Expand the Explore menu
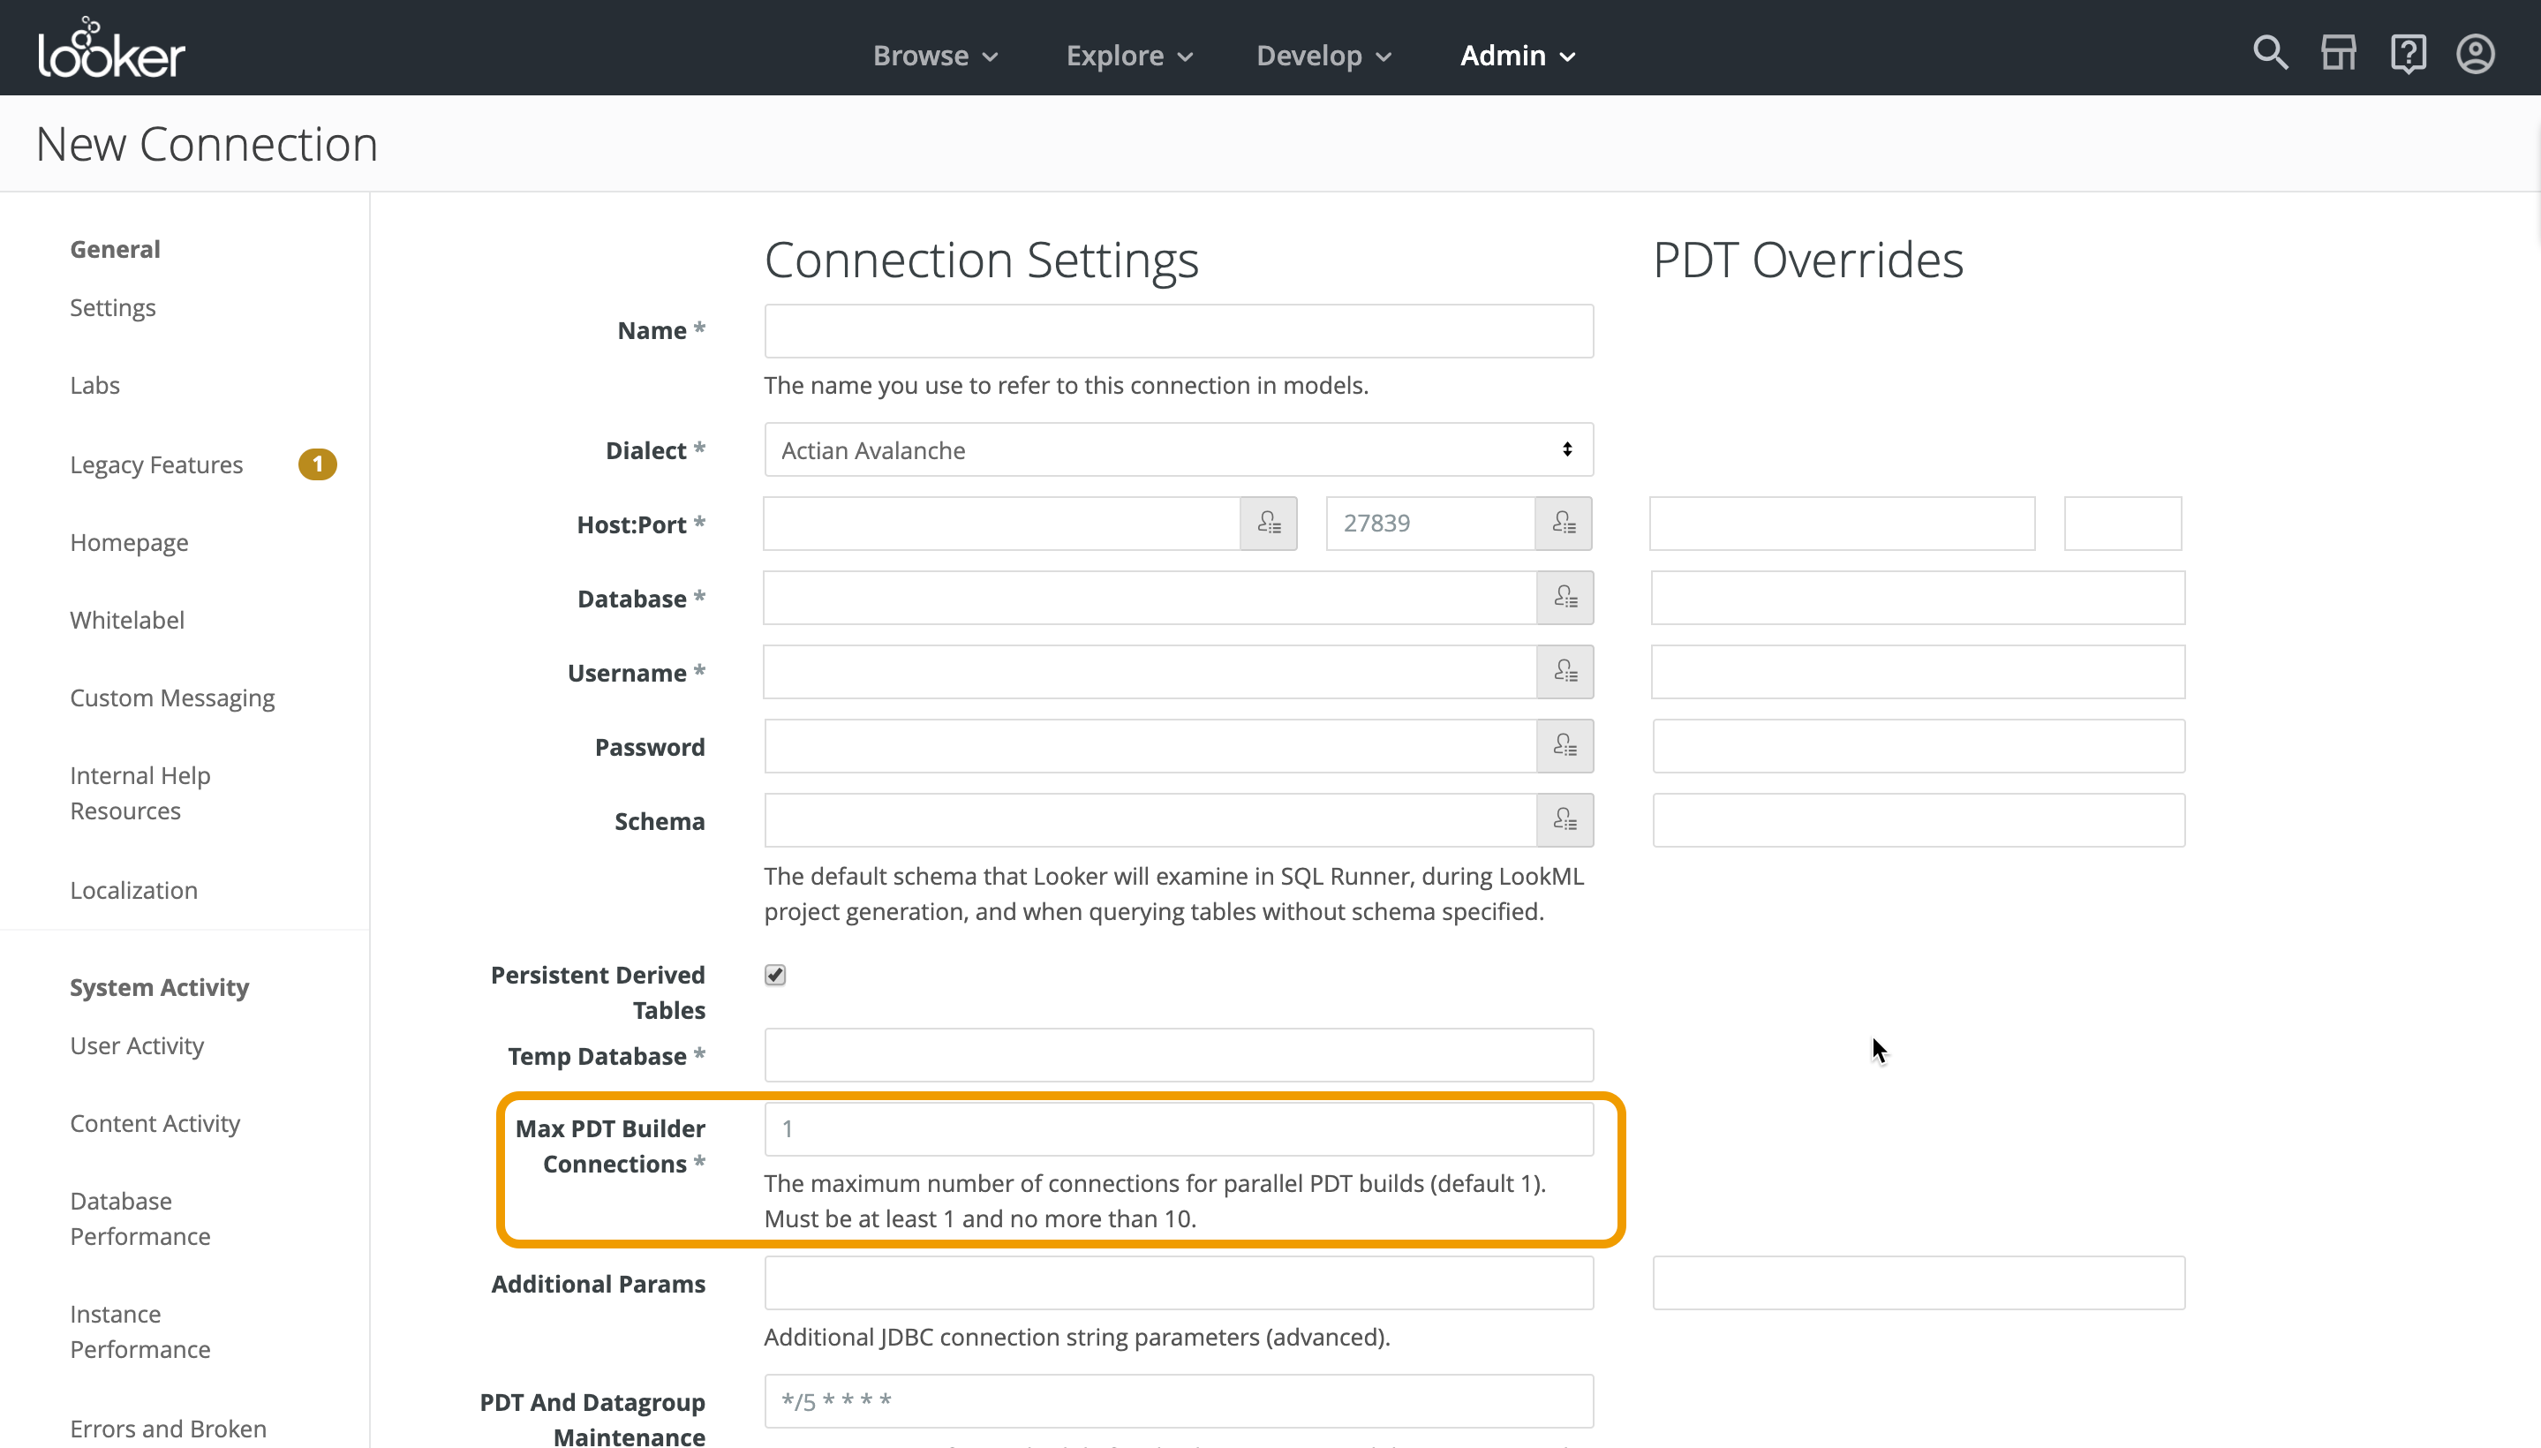 (x=1128, y=56)
